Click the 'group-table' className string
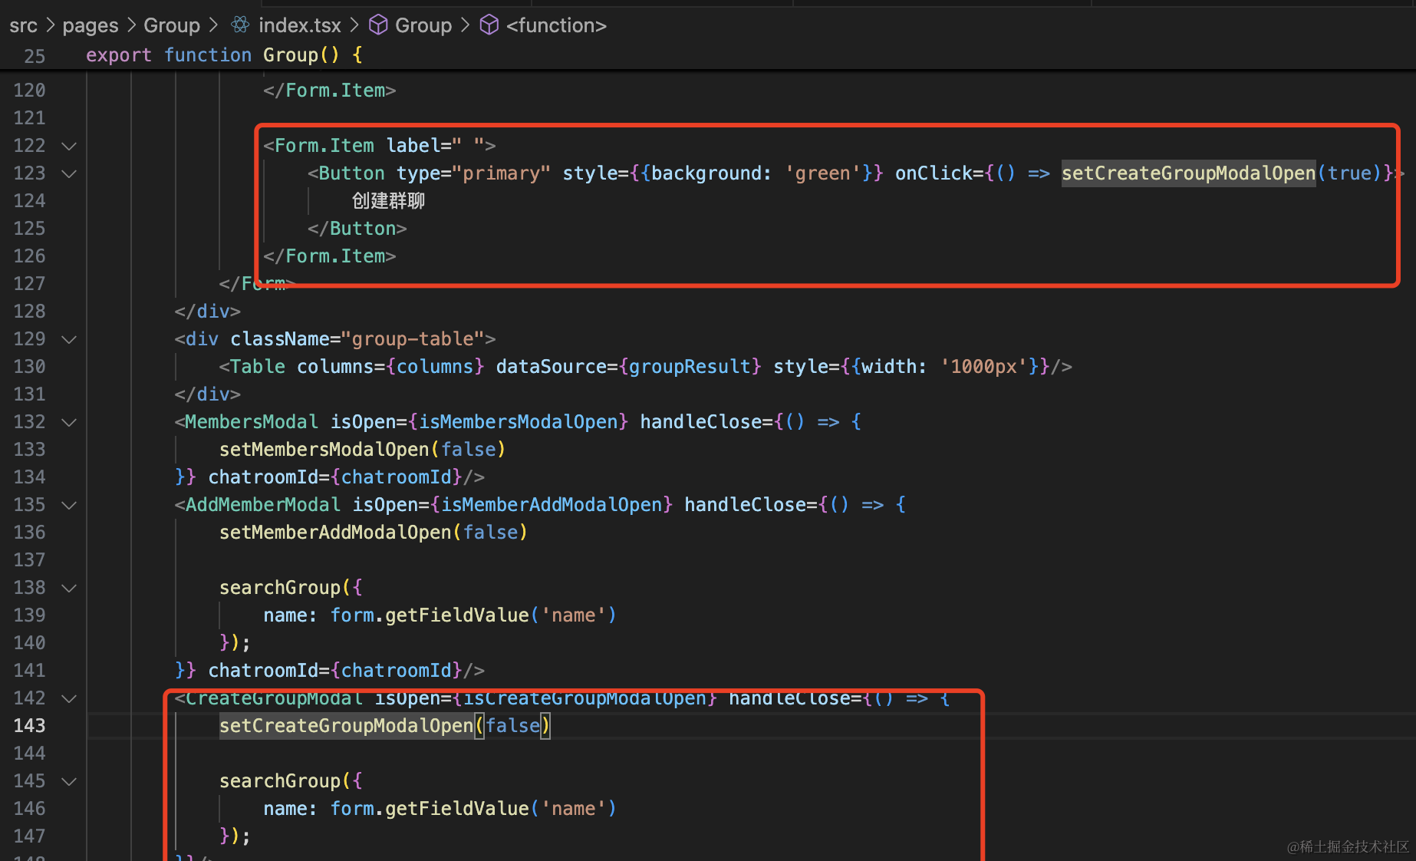 pos(413,339)
